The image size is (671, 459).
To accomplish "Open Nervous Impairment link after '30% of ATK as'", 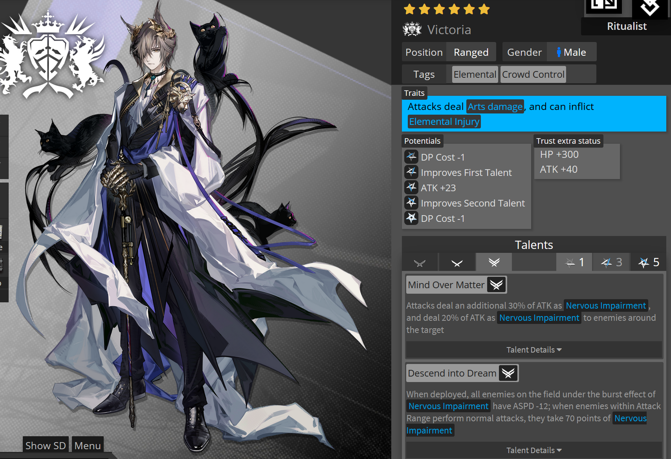I will pyautogui.click(x=606, y=305).
